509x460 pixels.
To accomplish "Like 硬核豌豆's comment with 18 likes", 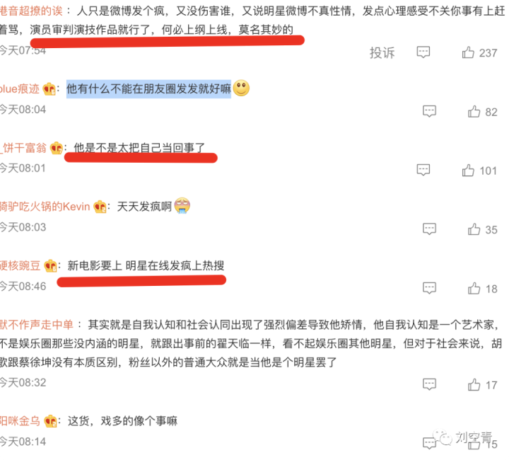I will coord(474,288).
